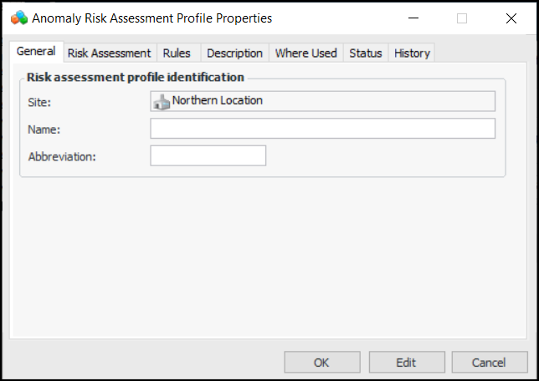Click into the Abbreviation input box

(x=208, y=156)
